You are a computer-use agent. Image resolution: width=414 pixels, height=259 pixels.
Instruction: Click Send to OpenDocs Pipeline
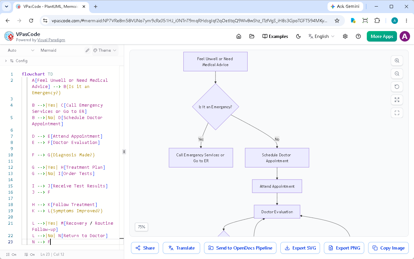(x=240, y=248)
